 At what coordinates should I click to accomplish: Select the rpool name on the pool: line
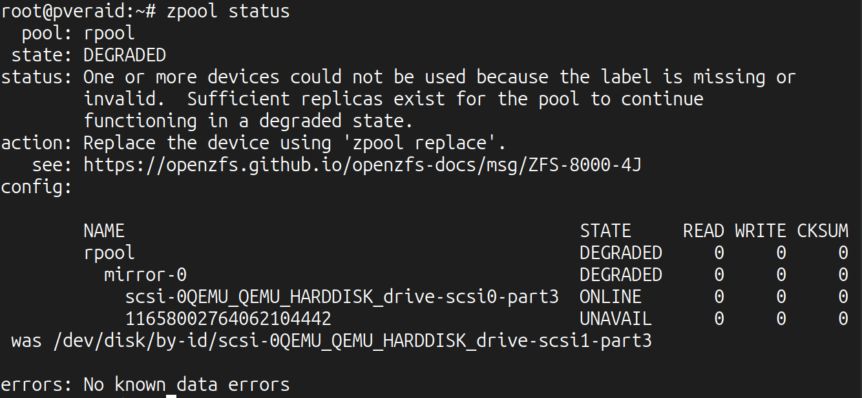109,34
